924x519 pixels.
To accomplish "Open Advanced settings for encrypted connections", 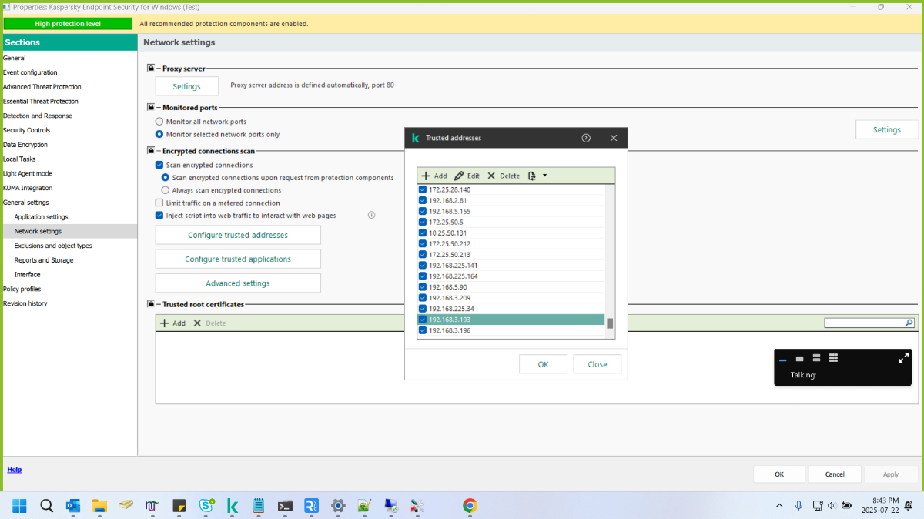I will pos(238,283).
